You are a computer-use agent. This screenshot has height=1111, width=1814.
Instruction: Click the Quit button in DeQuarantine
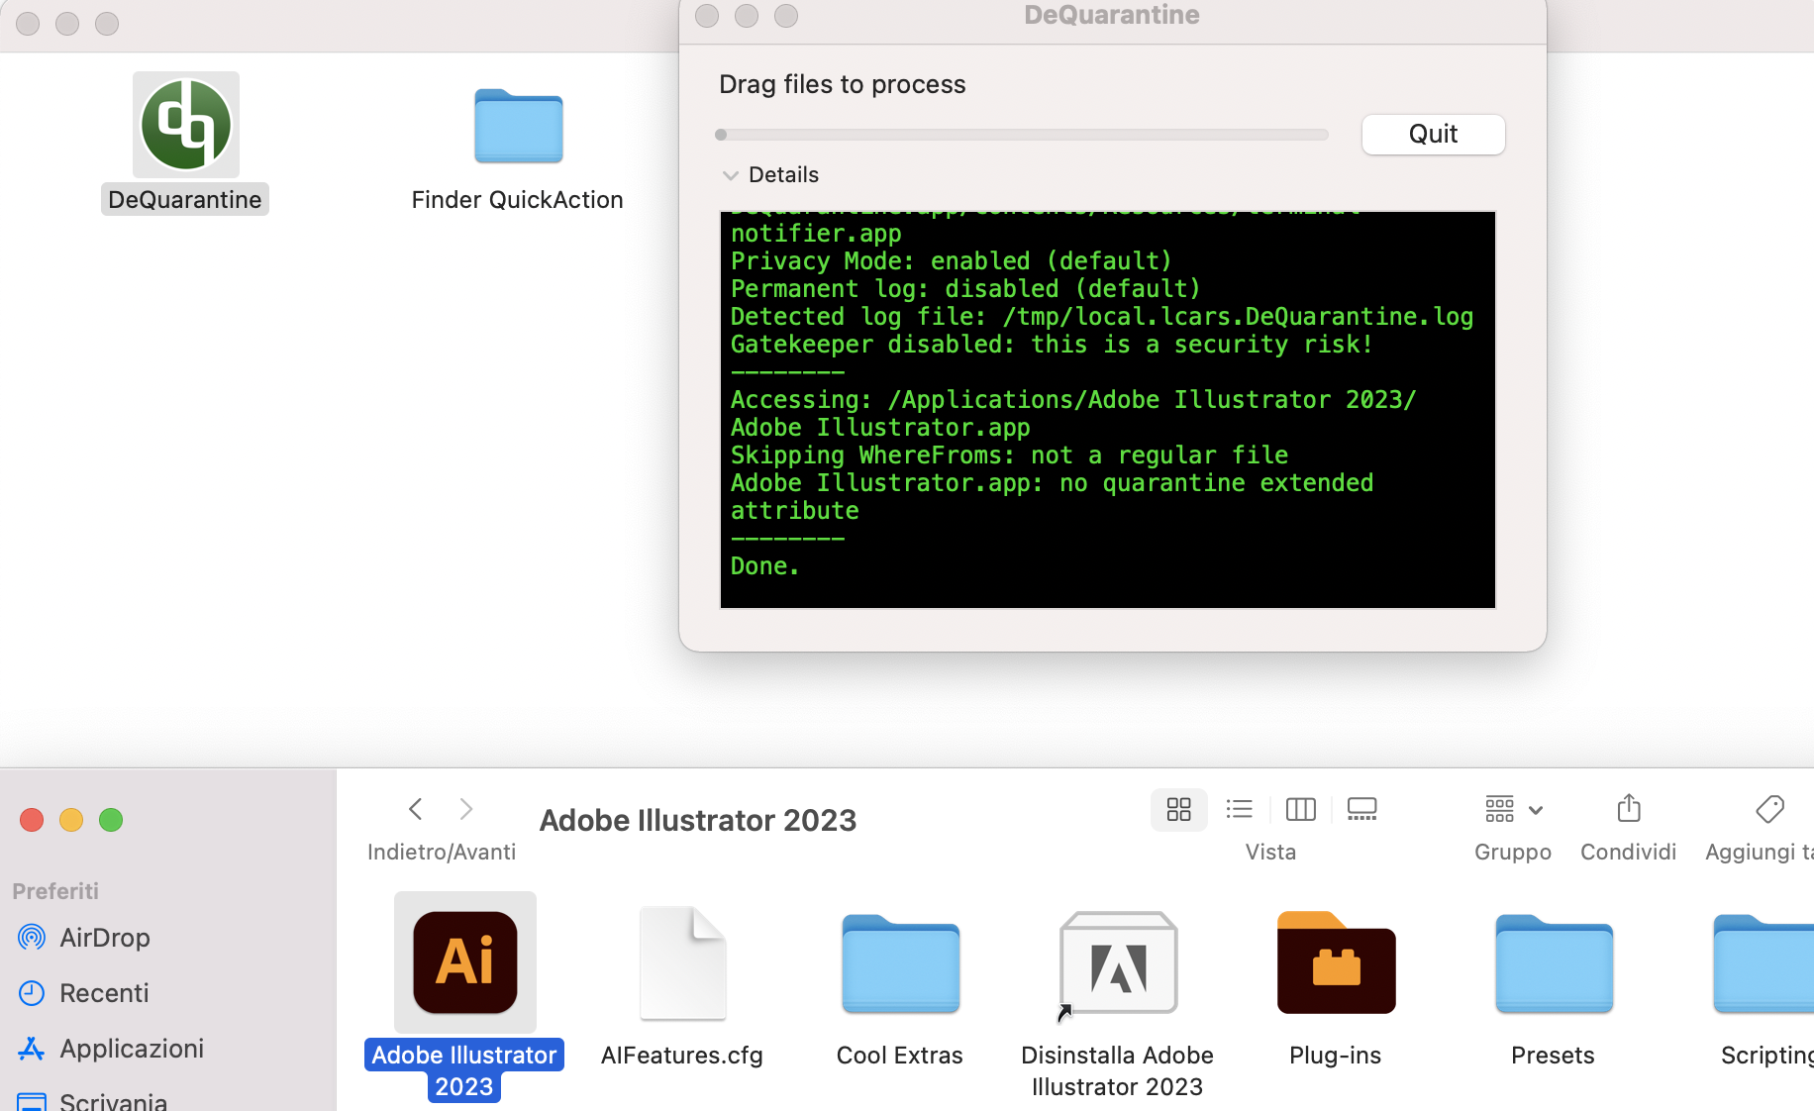(x=1433, y=134)
